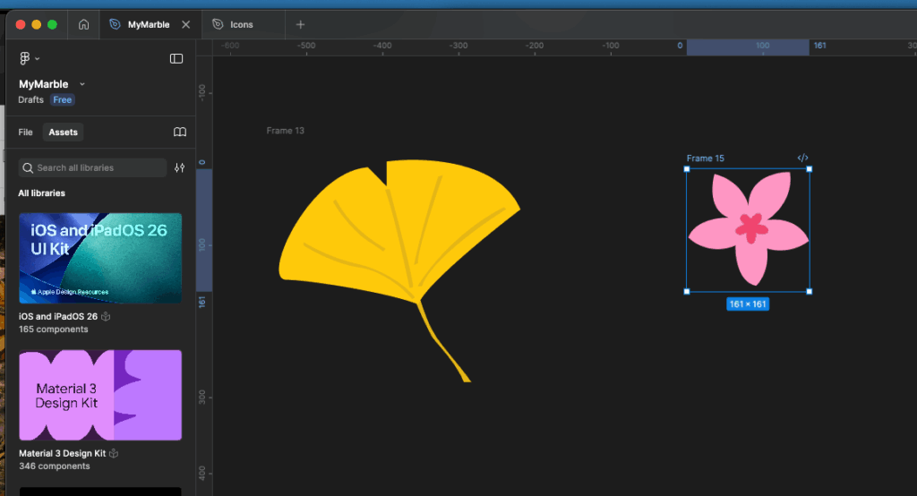The width and height of the screenshot is (917, 496).
Task: Switch to the Icons tab
Action: click(x=241, y=25)
